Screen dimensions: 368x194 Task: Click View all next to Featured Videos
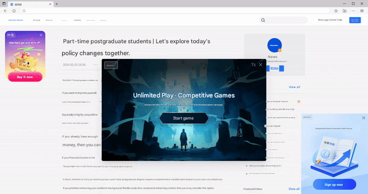point(294,189)
